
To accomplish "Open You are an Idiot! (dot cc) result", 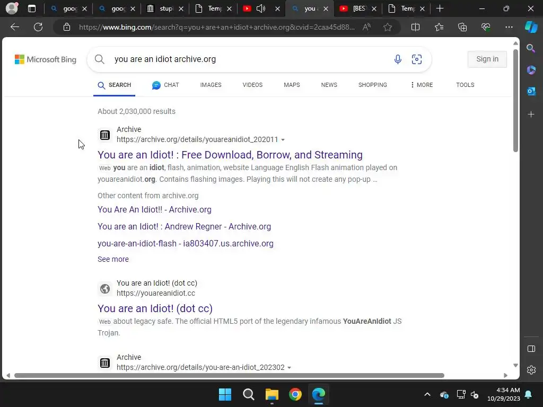I will (x=155, y=308).
